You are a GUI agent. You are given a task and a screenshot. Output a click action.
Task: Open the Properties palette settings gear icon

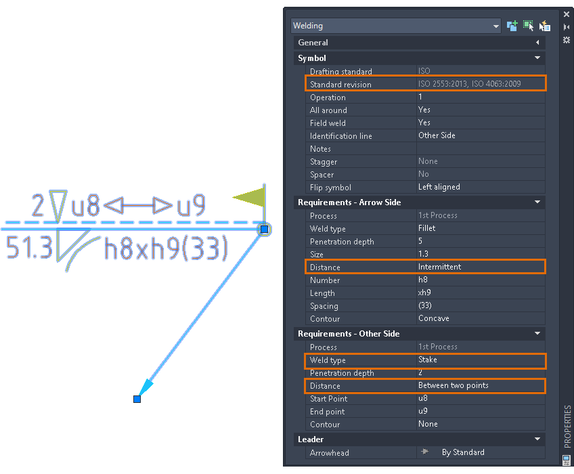[x=566, y=39]
